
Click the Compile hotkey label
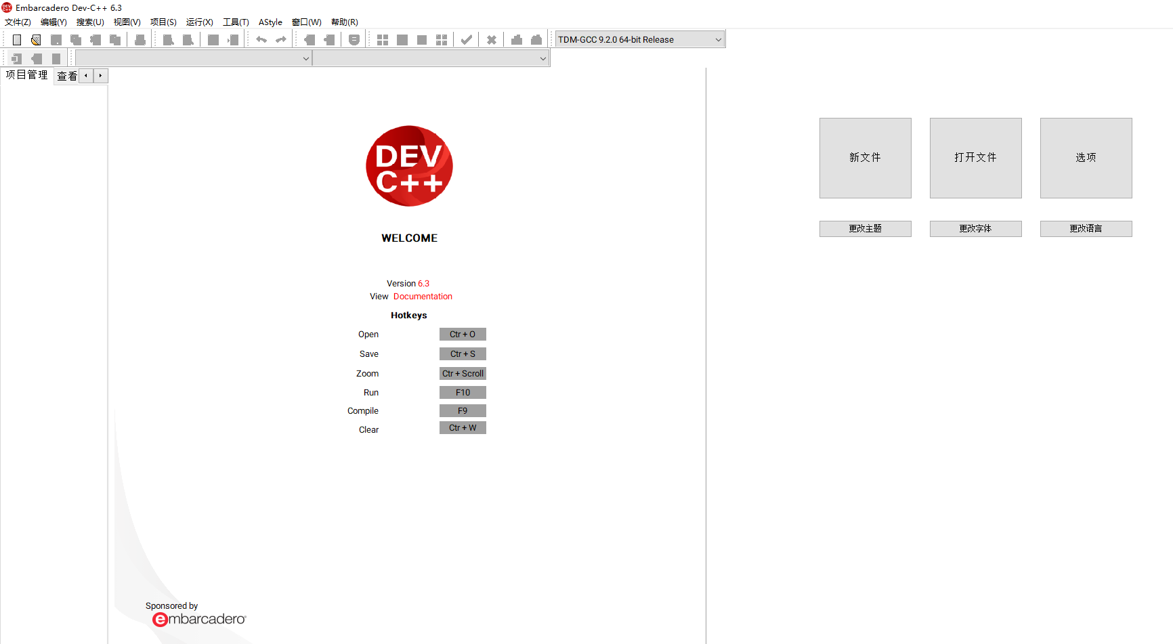pyautogui.click(x=363, y=411)
